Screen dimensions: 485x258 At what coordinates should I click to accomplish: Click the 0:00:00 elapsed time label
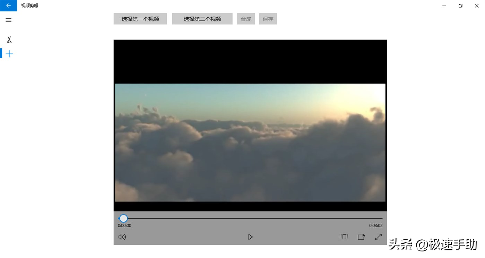pyautogui.click(x=124, y=225)
